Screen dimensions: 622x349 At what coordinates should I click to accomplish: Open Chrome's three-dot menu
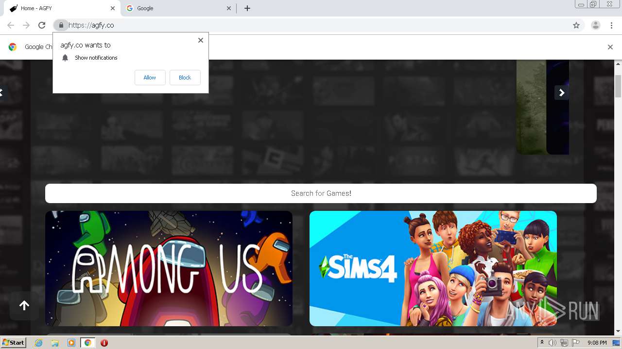point(611,25)
